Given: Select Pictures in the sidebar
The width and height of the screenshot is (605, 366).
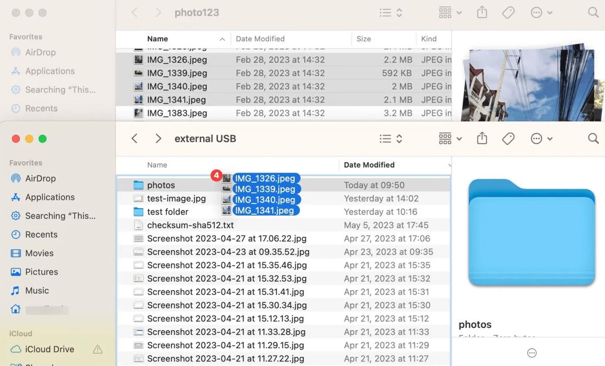Looking at the screenshot, I should coord(41,272).
